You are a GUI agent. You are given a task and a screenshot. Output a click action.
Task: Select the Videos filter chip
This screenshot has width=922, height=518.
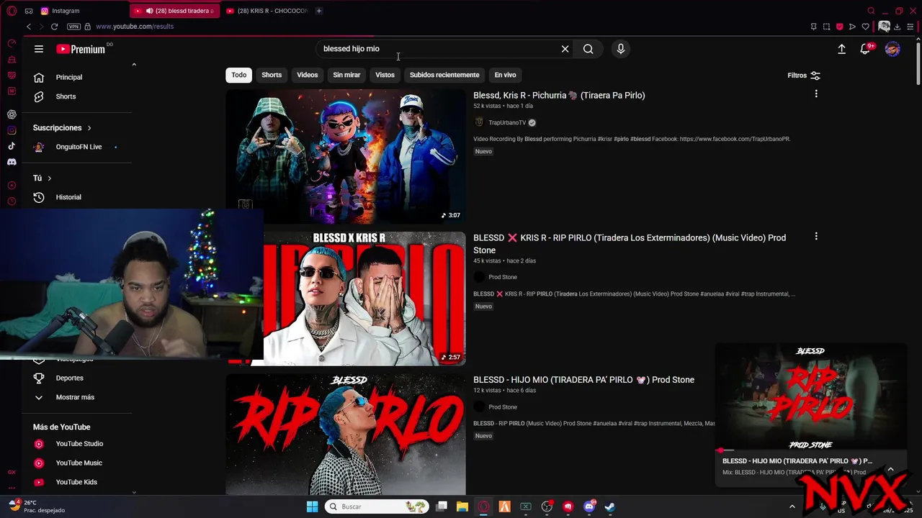click(308, 75)
